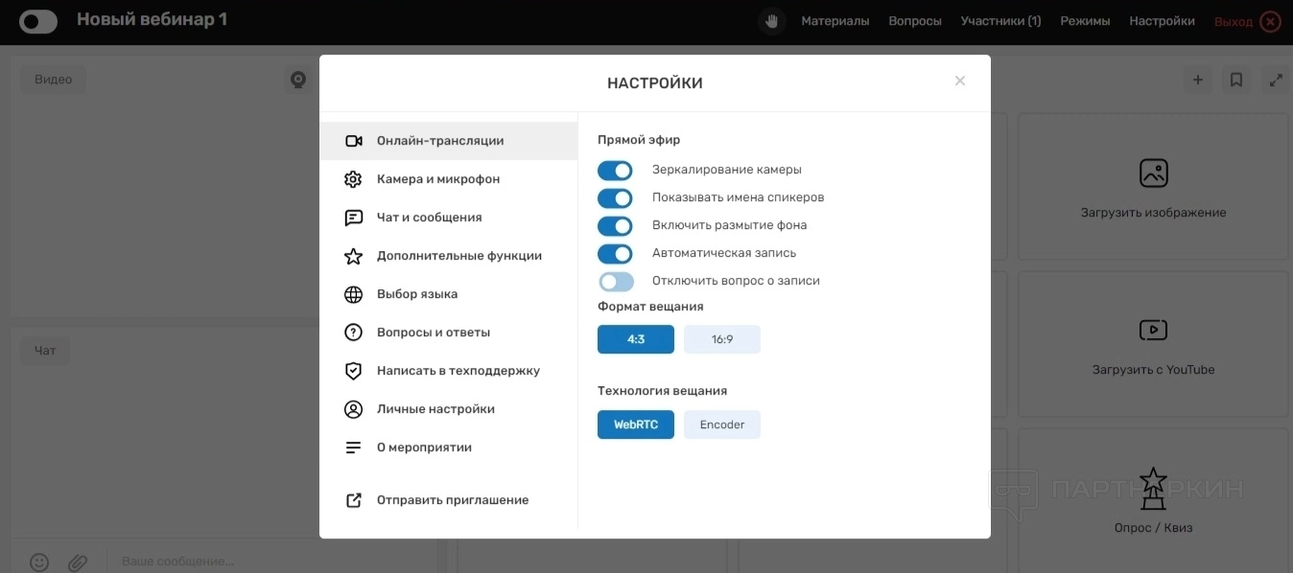Click the YouTube upload icon
Screen dimensions: 1293x573
click(1153, 331)
